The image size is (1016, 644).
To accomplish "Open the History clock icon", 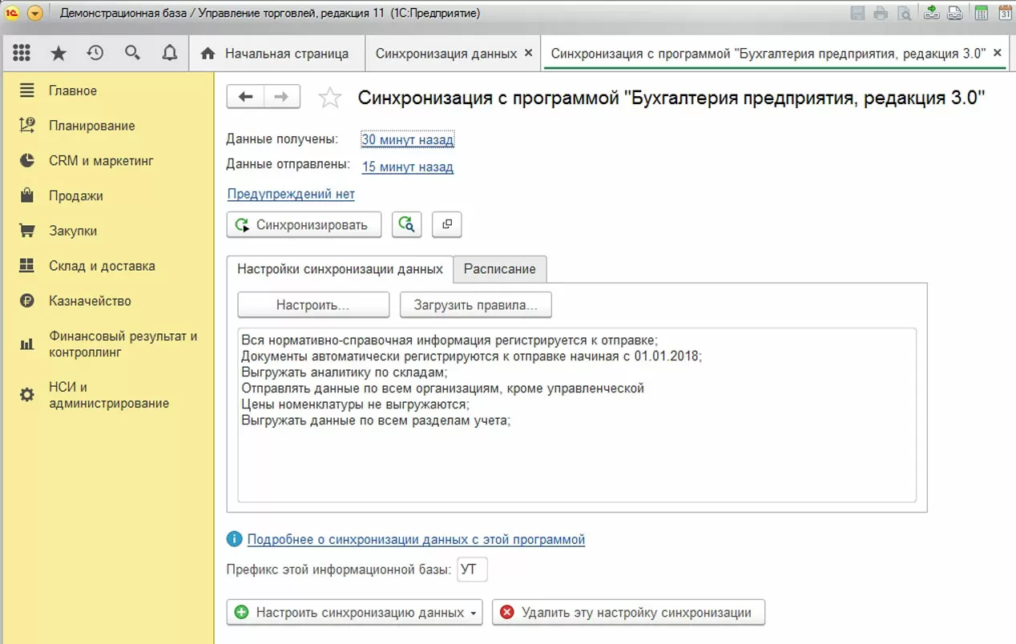I will (95, 54).
